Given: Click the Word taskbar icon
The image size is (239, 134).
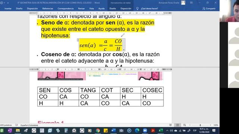Looking at the screenshot, I should pyautogui.click(x=114, y=131).
